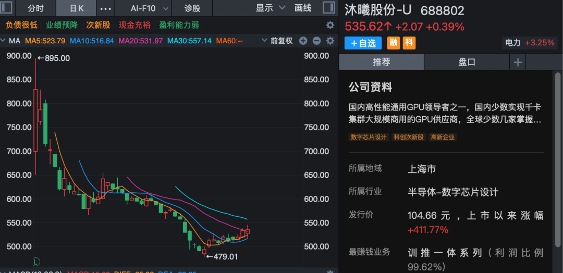This screenshot has height=273, width=563.
Task: Switch to the 盘口 order book tab
Action: tap(467, 62)
